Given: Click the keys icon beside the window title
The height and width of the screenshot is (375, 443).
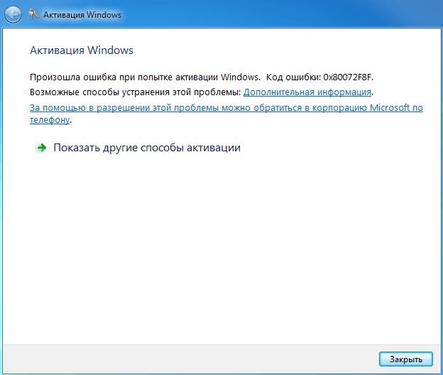Looking at the screenshot, I should (x=33, y=14).
